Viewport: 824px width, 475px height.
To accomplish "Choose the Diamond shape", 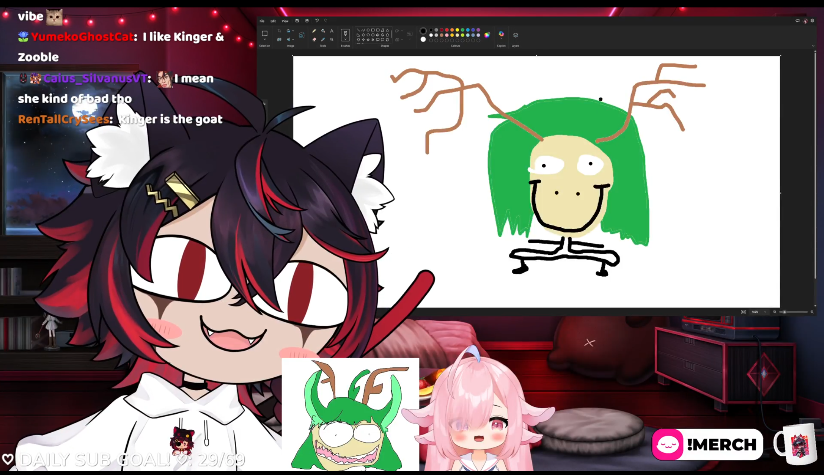I will (363, 35).
